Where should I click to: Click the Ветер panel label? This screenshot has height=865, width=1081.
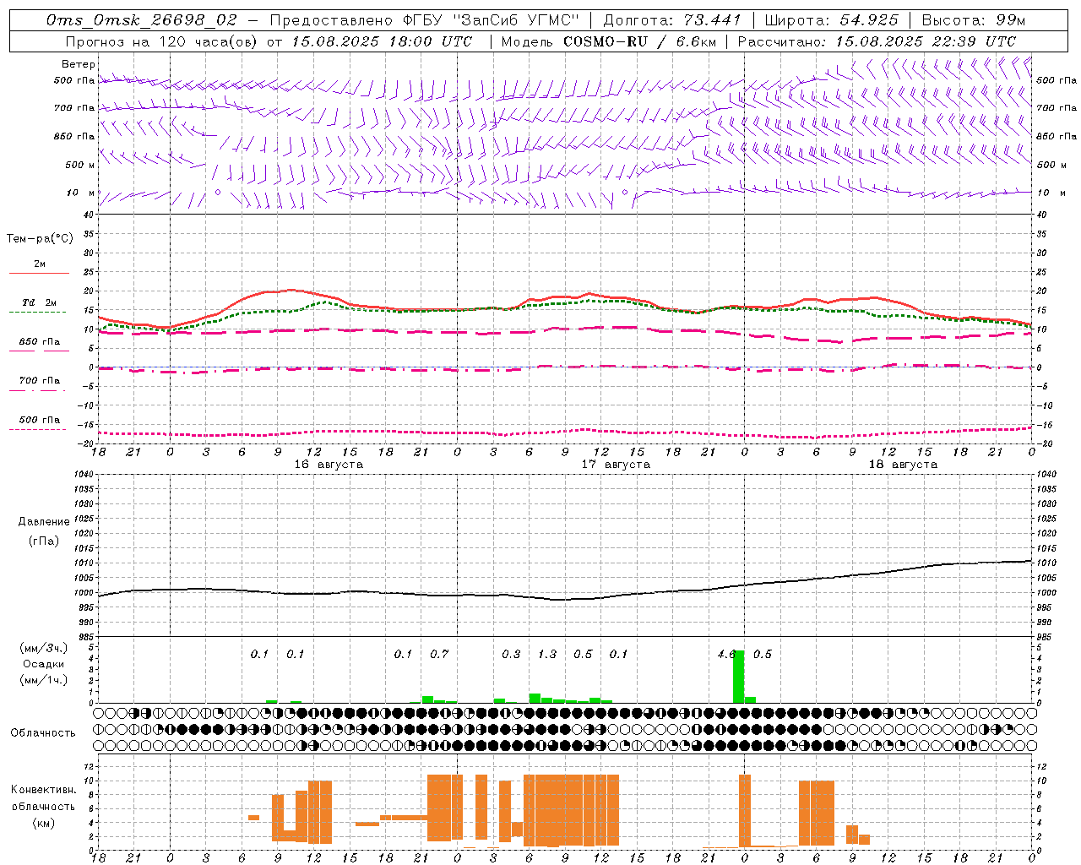pyautogui.click(x=79, y=64)
